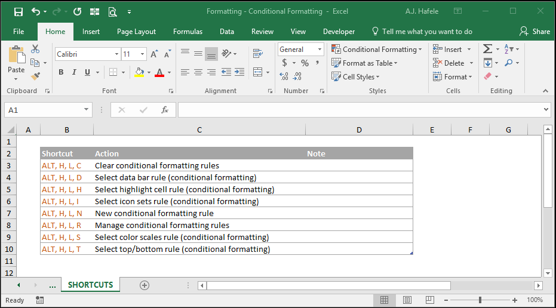The image size is (556, 308).
Task: Click the Borders icon
Action: (x=113, y=72)
